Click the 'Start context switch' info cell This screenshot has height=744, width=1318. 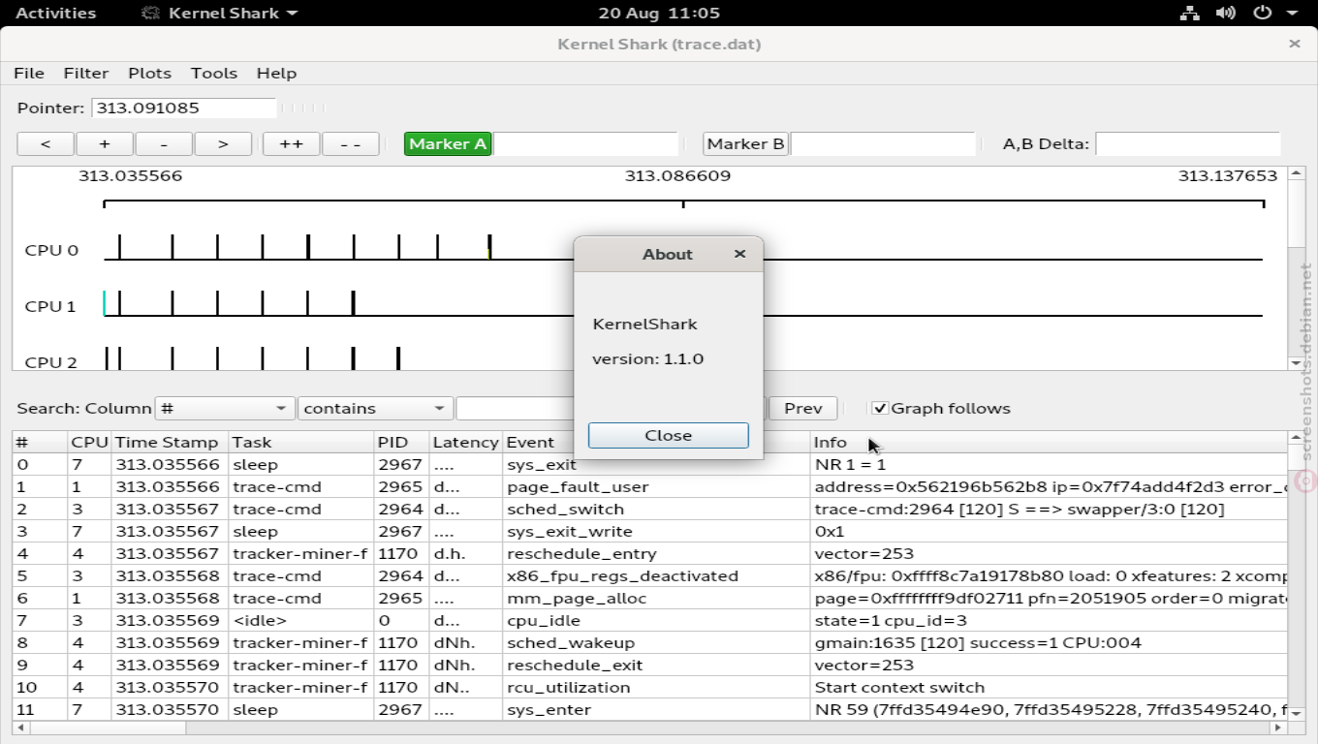click(1049, 687)
